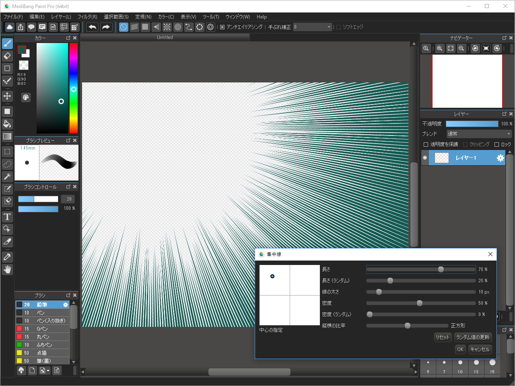Select the Text tool
Screen dimensions: 515x386
point(7,217)
